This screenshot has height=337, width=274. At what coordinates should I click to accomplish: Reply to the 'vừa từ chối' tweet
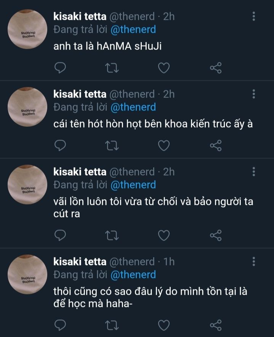61,236
